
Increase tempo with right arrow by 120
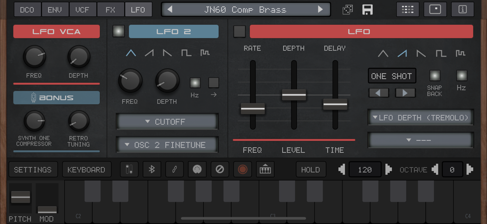pos(388,169)
